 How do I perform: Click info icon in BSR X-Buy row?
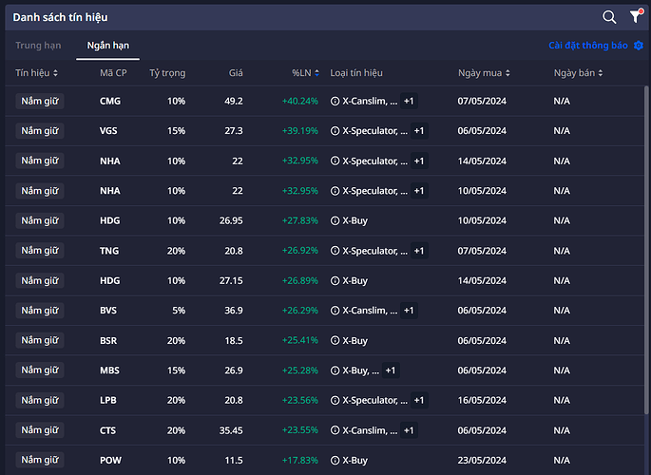335,340
